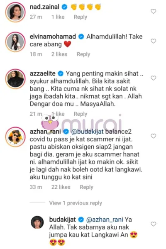The width and height of the screenshot is (166, 249).
Task: Like budakijat's reply with heart icon
Action: [x=153, y=224]
